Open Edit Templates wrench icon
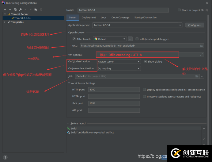 point(21,9)
